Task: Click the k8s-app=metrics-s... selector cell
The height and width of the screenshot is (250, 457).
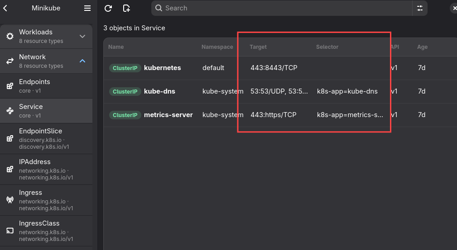Action: click(x=350, y=115)
